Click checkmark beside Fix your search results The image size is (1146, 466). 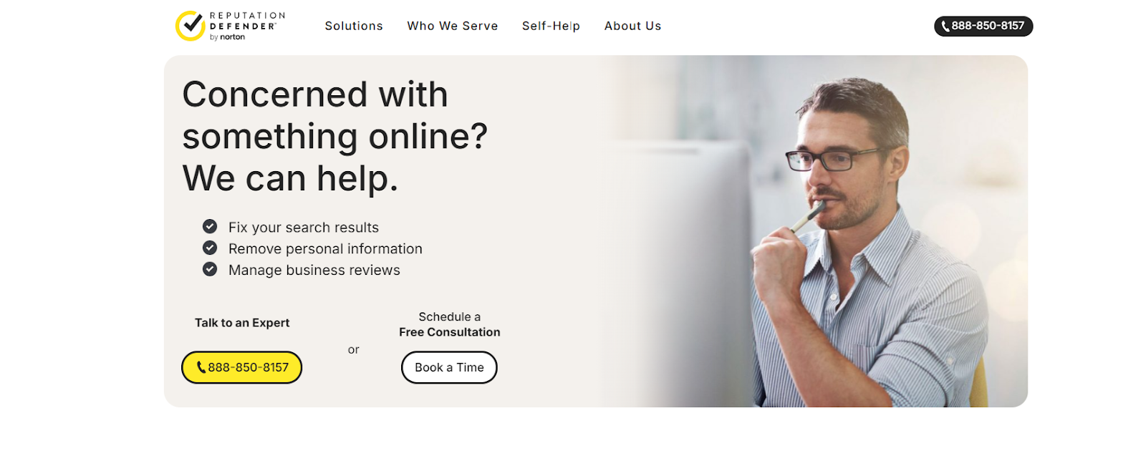(210, 226)
